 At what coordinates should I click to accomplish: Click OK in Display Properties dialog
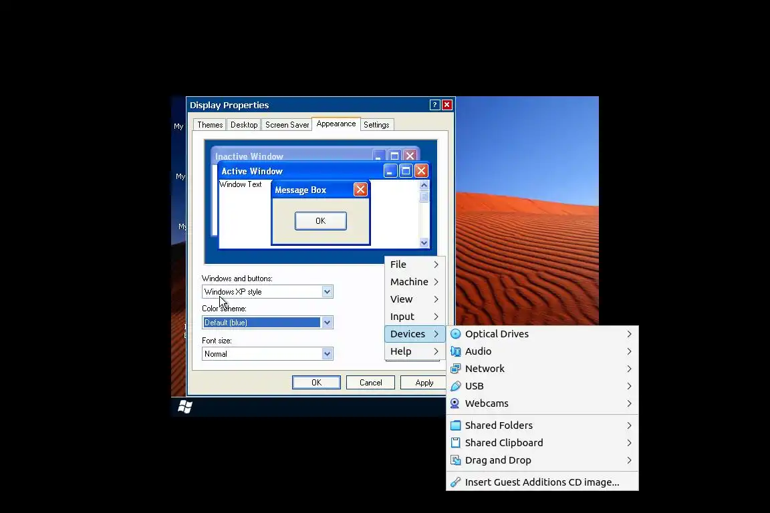(316, 383)
